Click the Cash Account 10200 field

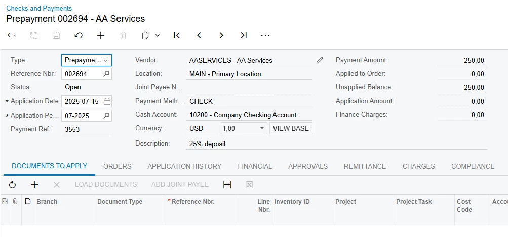[249, 115]
